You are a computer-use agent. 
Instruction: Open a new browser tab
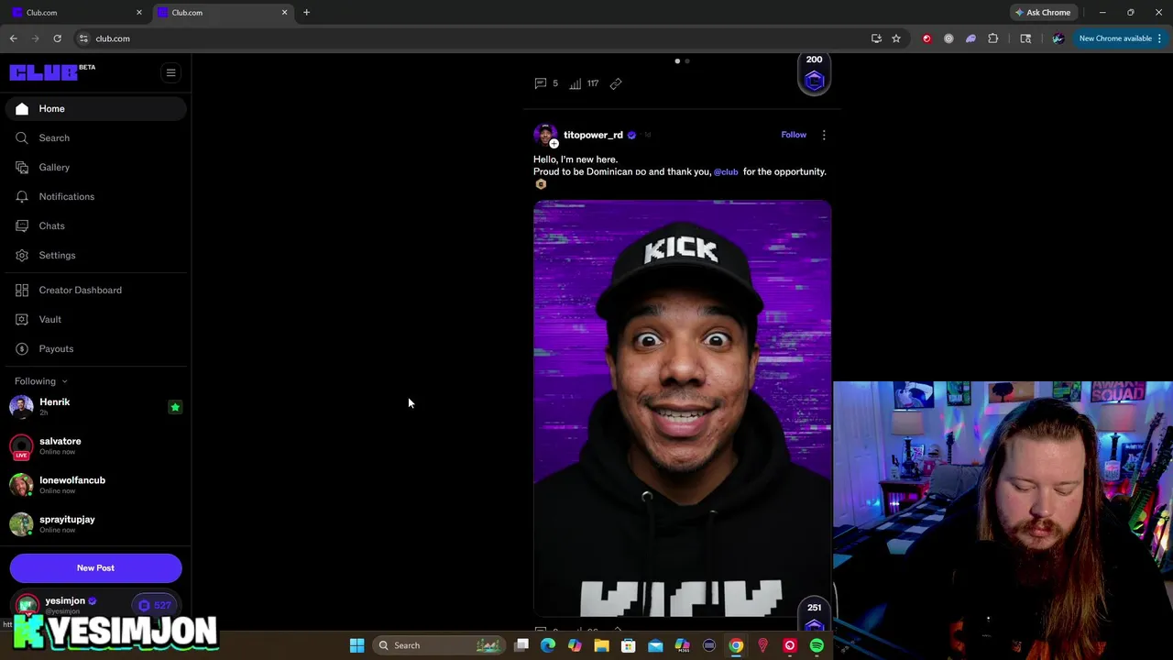306,13
